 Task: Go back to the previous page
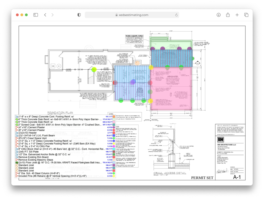pos(45,15)
